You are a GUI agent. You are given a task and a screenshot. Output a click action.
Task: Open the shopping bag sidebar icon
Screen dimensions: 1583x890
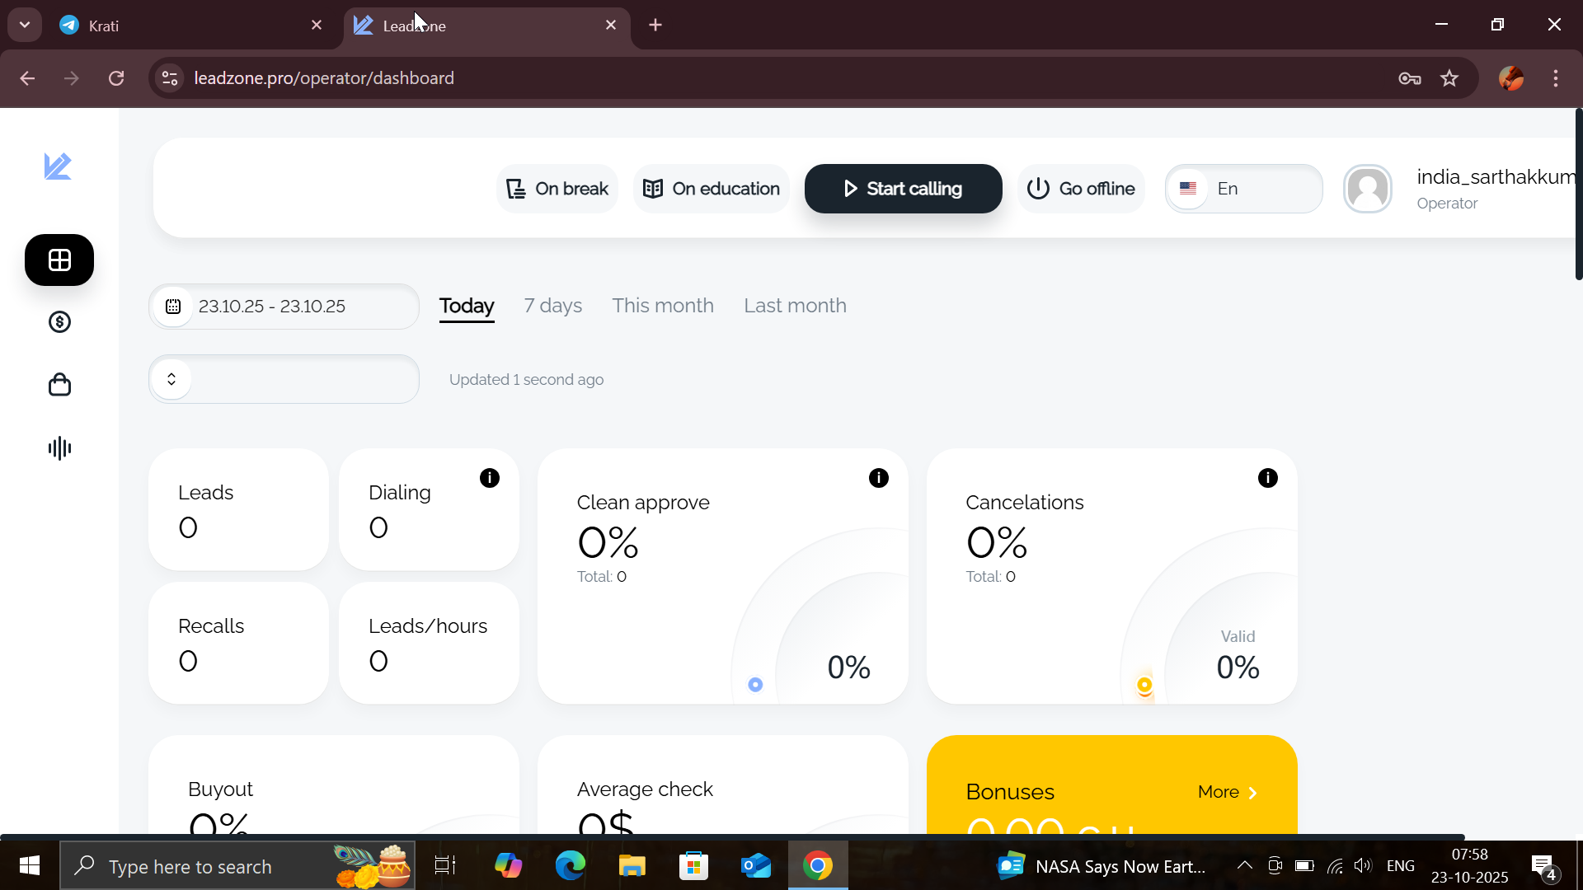(x=59, y=385)
